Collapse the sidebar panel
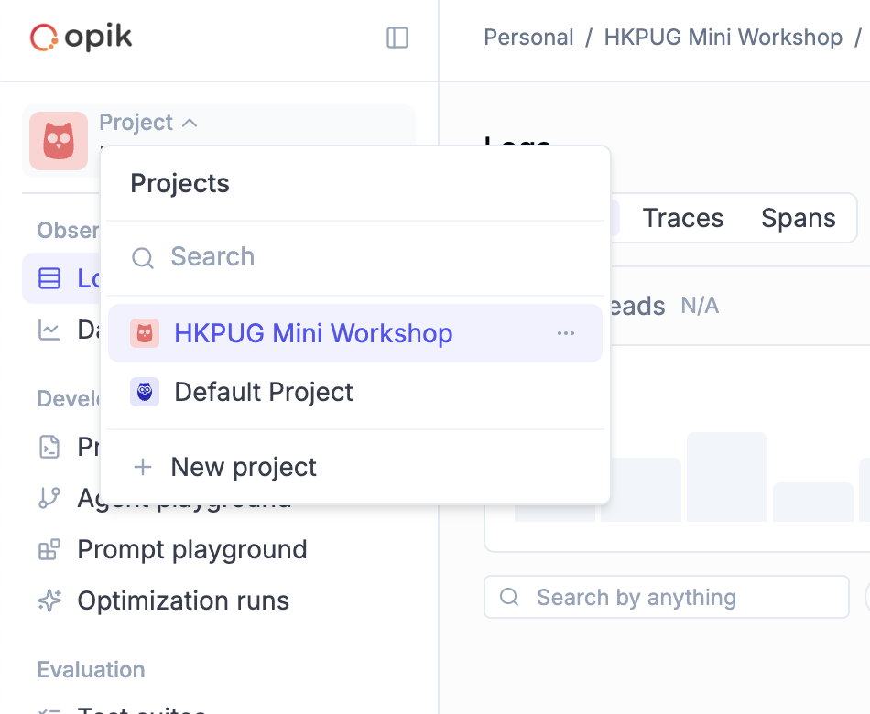870x714 pixels. 397,38
